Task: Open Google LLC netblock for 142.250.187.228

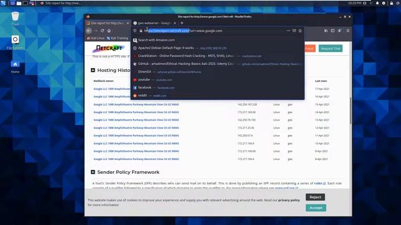Action: point(136,104)
